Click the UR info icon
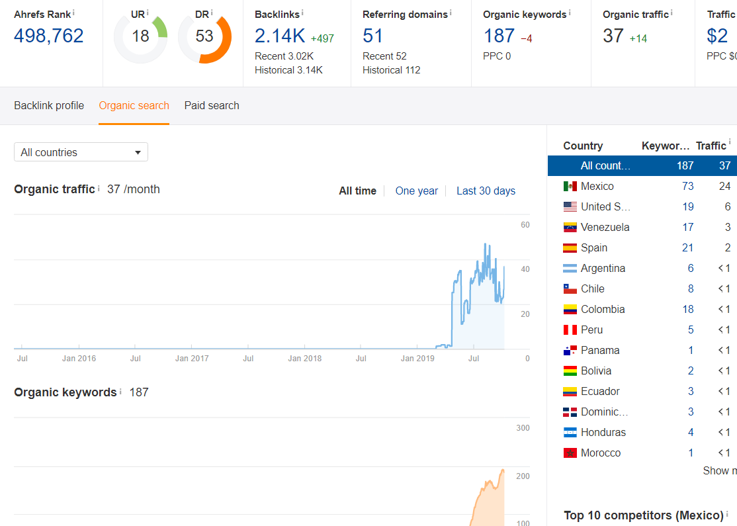This screenshot has width=737, height=526. click(148, 13)
